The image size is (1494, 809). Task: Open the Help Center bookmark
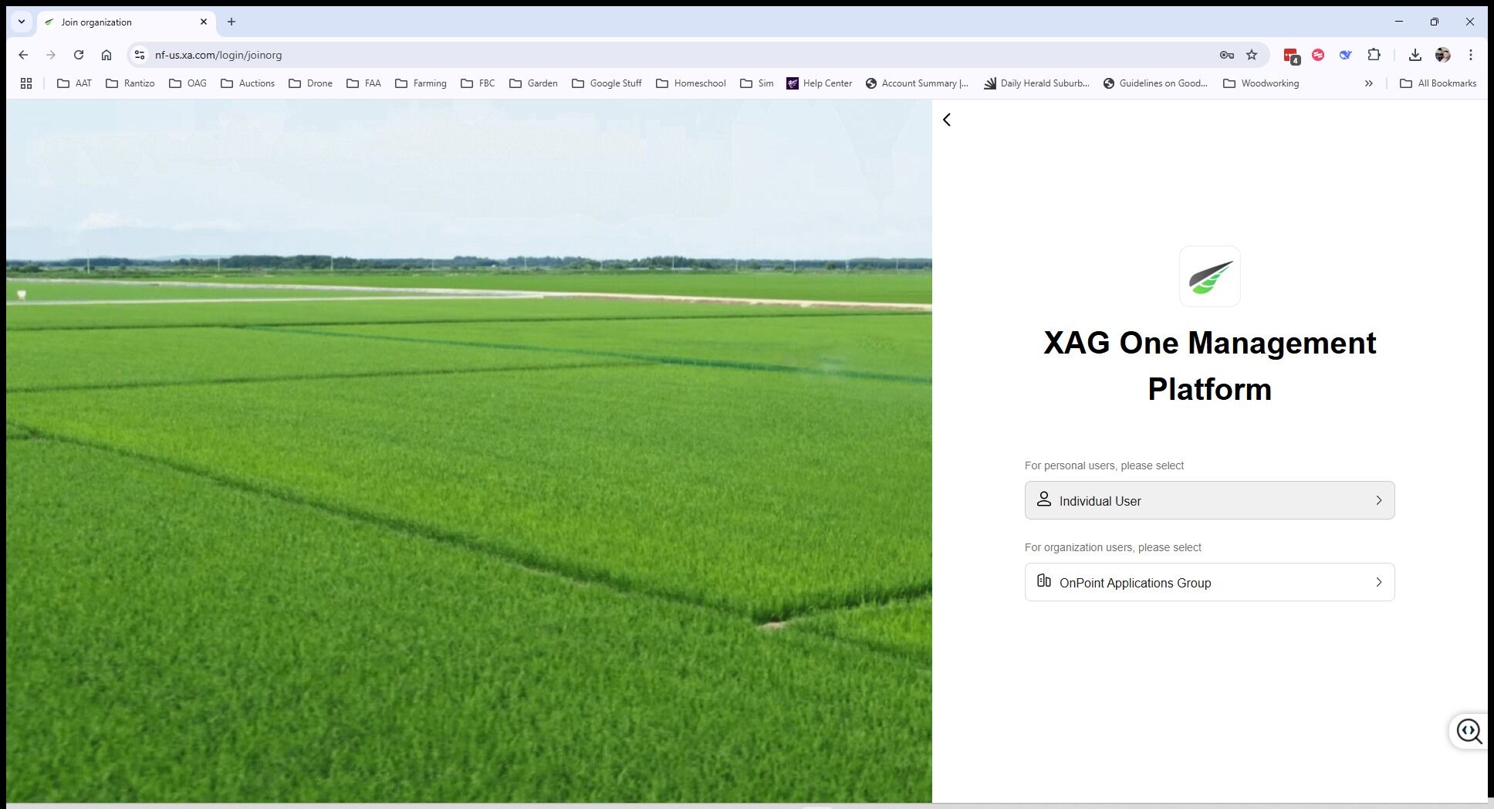820,83
